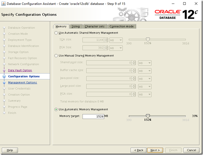Click the Summary step

(14, 101)
